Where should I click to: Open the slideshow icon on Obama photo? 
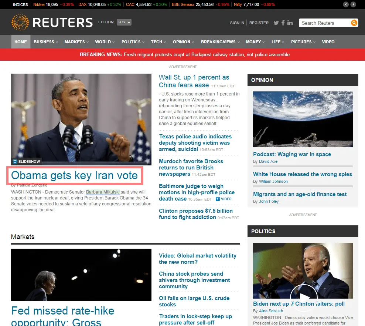pos(15,161)
